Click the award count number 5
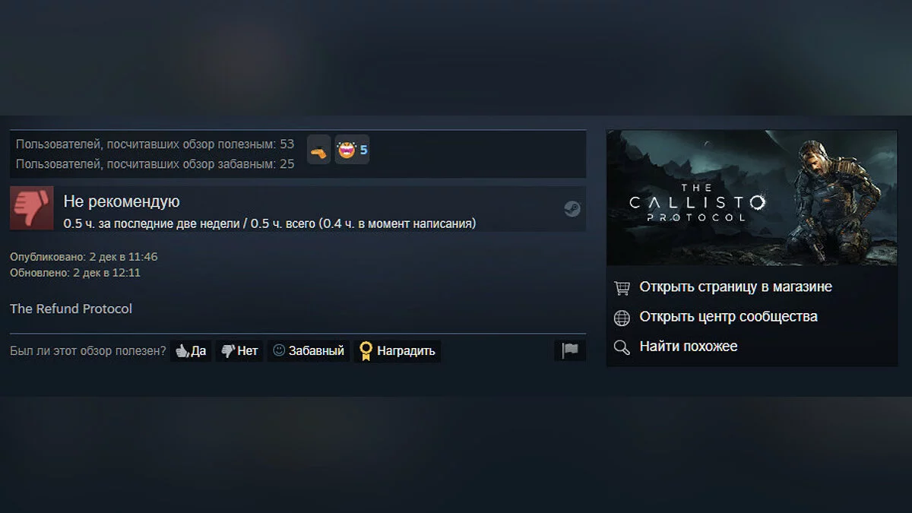912x513 pixels. pyautogui.click(x=363, y=150)
